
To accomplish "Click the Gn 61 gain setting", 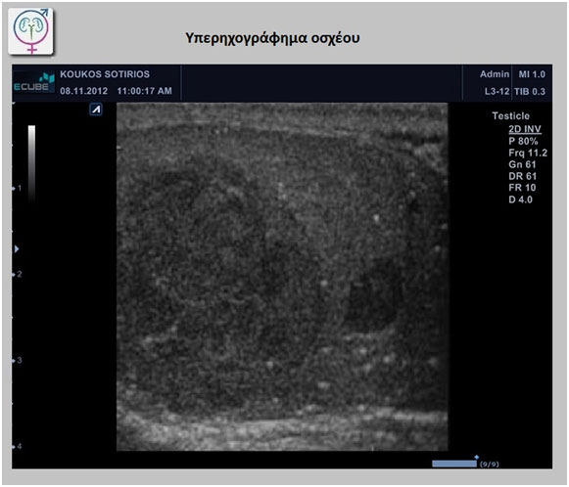I will click(522, 164).
